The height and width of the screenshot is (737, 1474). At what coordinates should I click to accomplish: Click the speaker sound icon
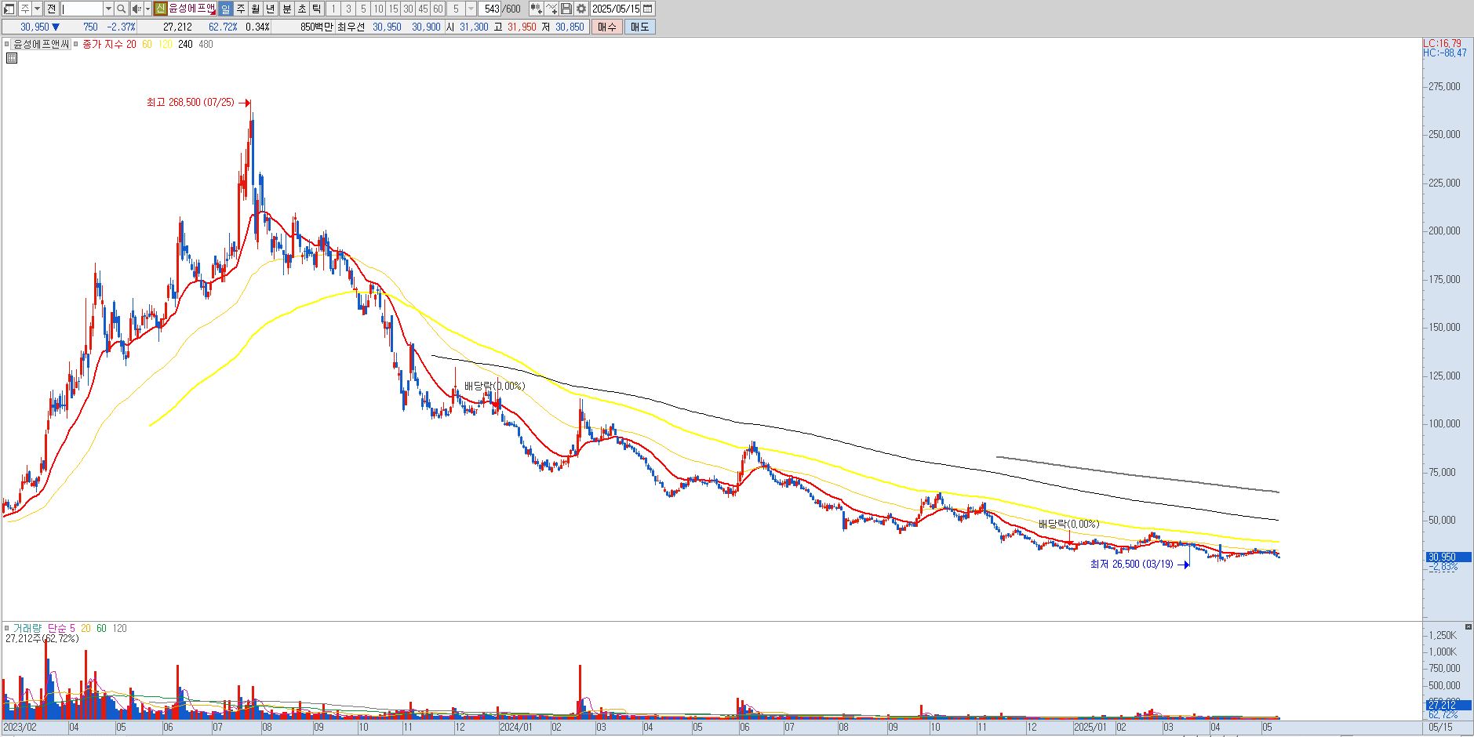(136, 9)
